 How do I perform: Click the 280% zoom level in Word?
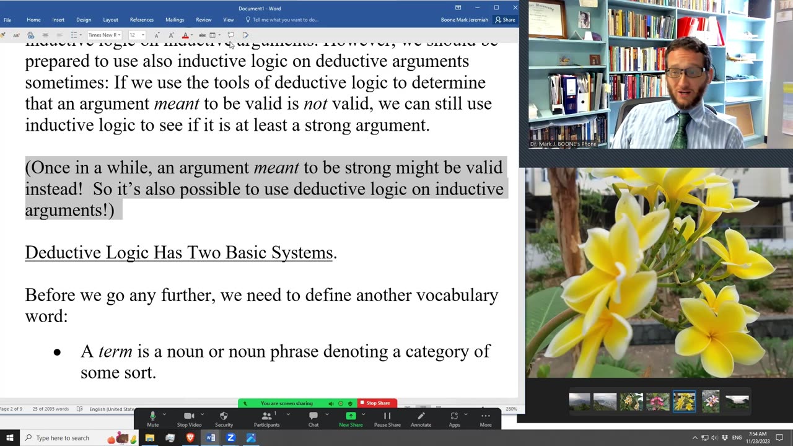511,409
